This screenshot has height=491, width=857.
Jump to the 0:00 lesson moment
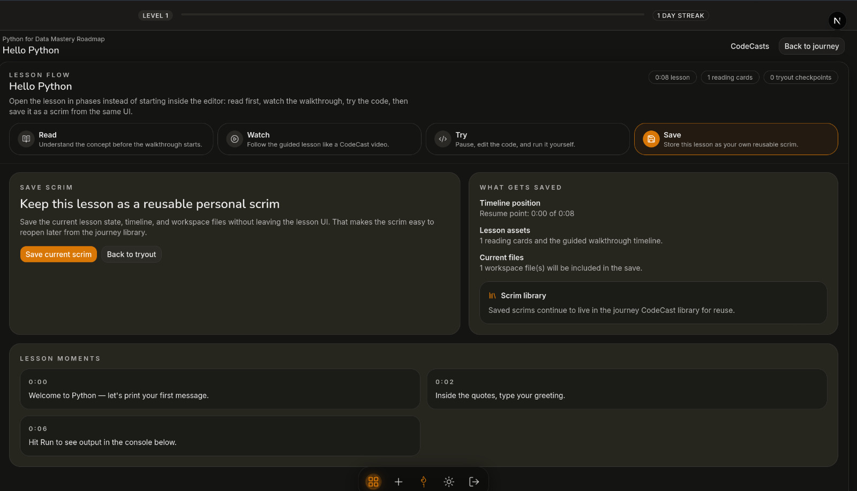[220, 389]
